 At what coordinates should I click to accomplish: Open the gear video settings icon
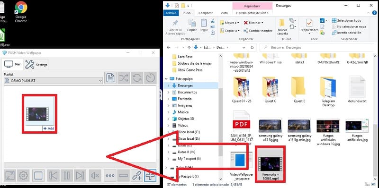point(23,176)
